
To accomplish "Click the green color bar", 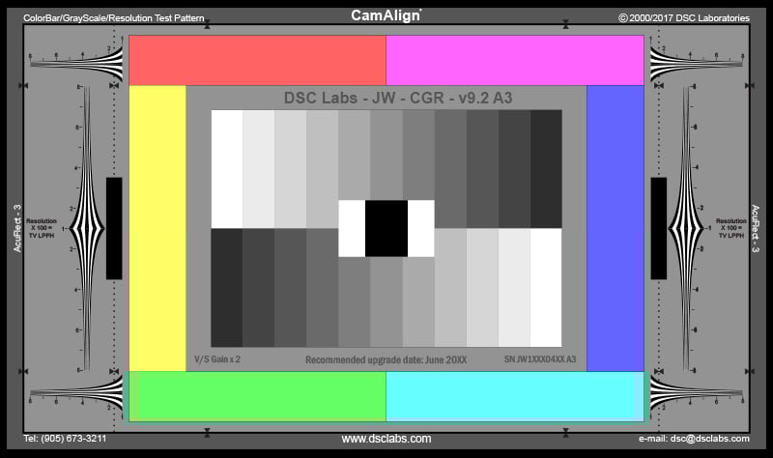I will (257, 396).
